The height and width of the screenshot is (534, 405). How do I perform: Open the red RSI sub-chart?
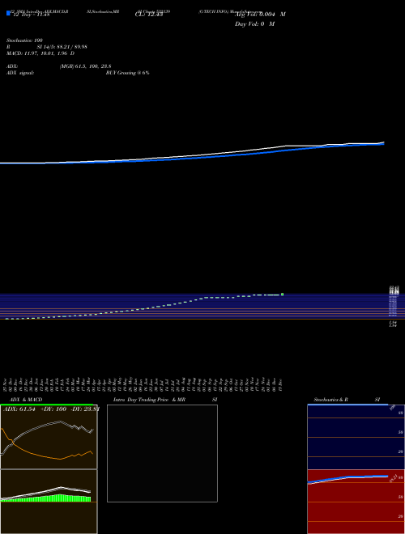coord(356,502)
